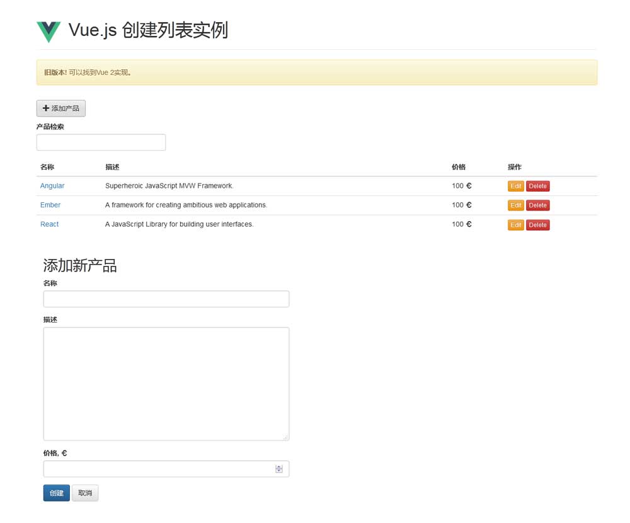The width and height of the screenshot is (630, 523).
Task: Click inside the 描述 textarea
Action: tap(166, 383)
